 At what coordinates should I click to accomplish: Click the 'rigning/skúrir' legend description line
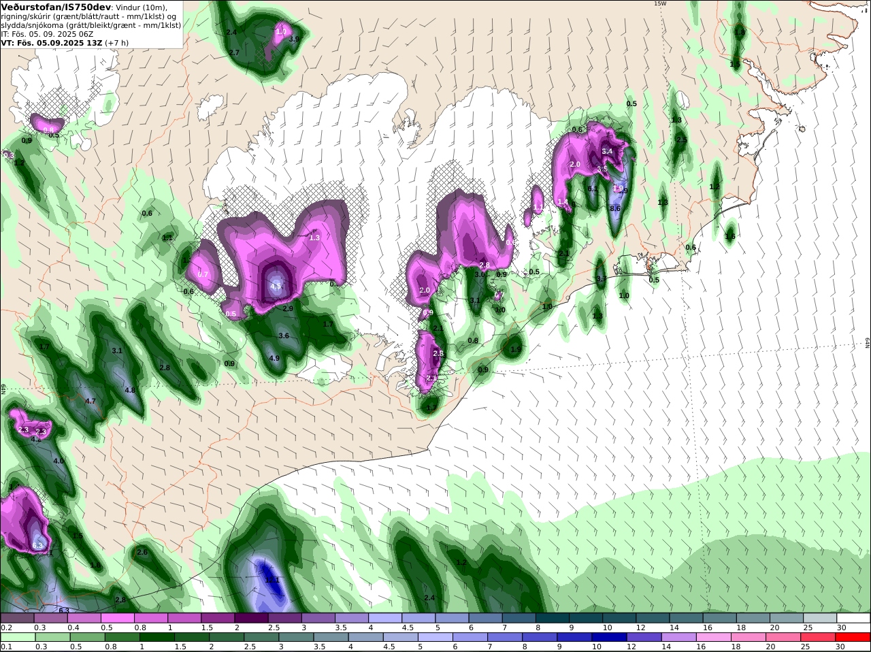pos(88,16)
